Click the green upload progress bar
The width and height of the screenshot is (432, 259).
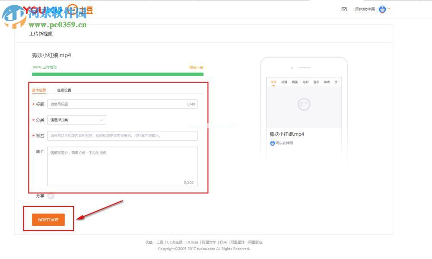tap(118, 74)
